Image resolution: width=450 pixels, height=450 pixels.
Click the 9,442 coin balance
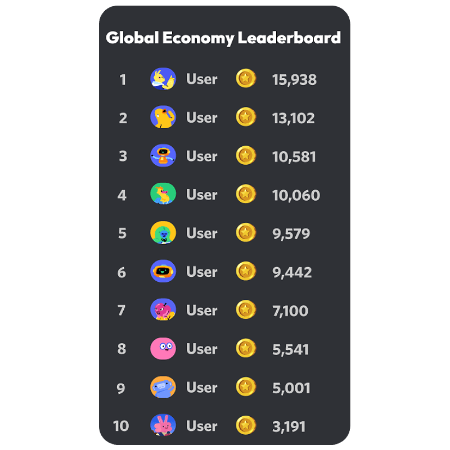click(x=292, y=272)
